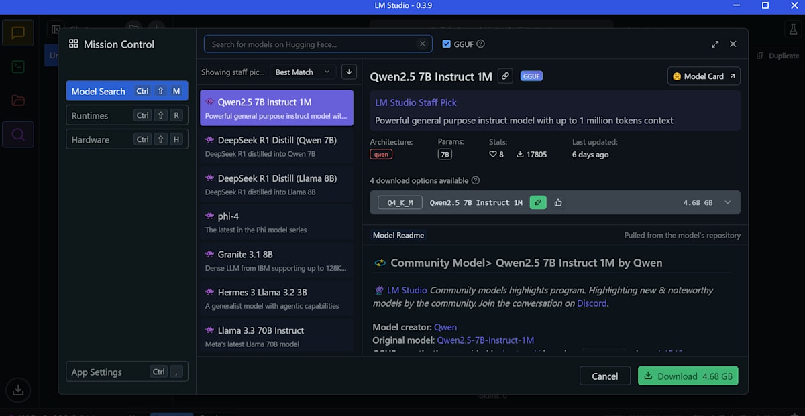Open the Qwen2.5-7B-Instruct-1M original model link
Screen dimensions: 805x416
point(486,340)
